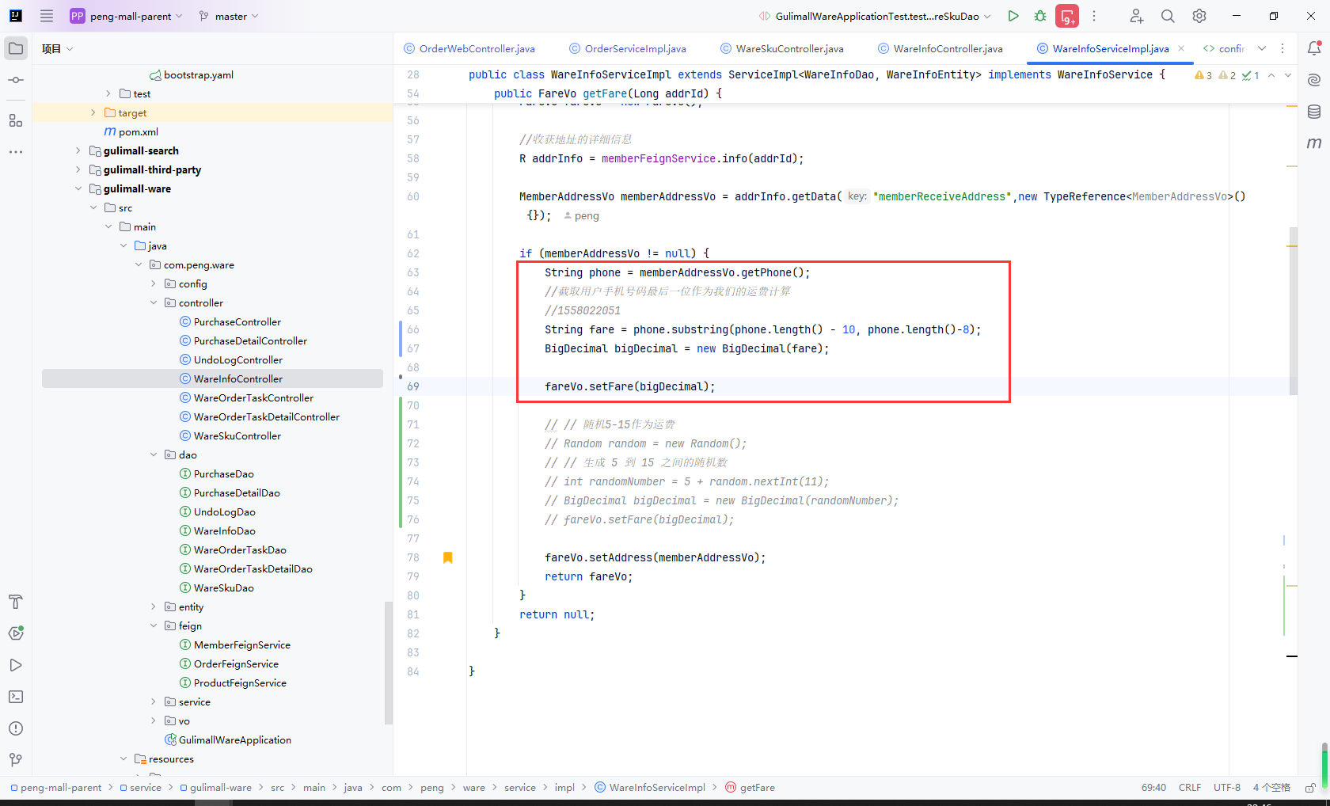The width and height of the screenshot is (1330, 806).
Task: Open the CRLF line separator selector
Action: pyautogui.click(x=1190, y=788)
